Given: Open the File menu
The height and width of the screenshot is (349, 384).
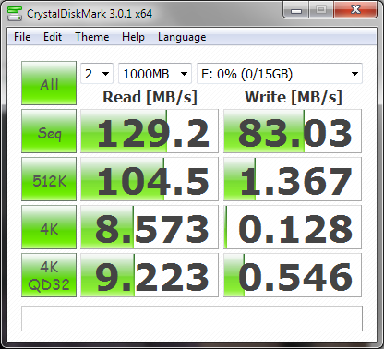Looking at the screenshot, I should (x=22, y=37).
